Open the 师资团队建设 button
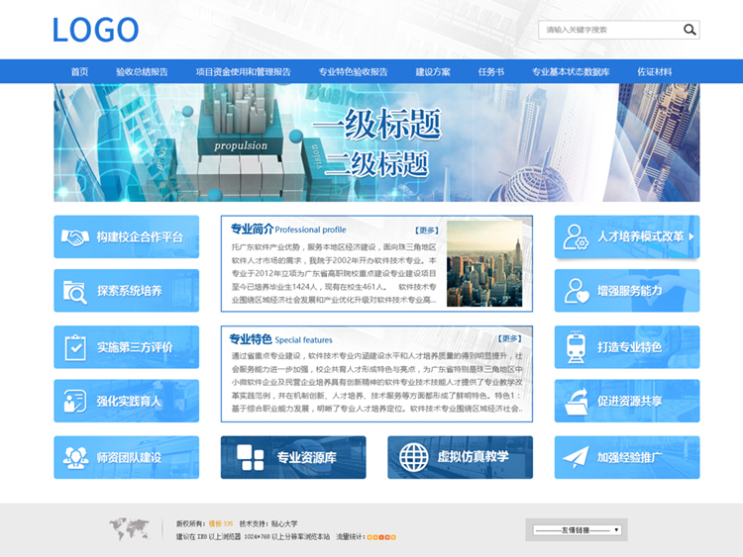The height and width of the screenshot is (557, 743). click(x=127, y=457)
